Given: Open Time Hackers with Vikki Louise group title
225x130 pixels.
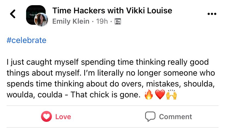Looking at the screenshot, I should (112, 11).
